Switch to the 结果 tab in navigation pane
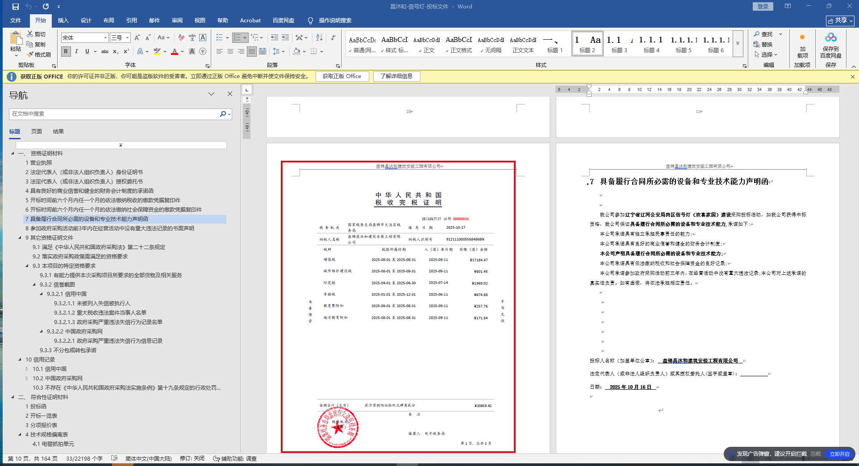The width and height of the screenshot is (859, 466). coord(58,132)
